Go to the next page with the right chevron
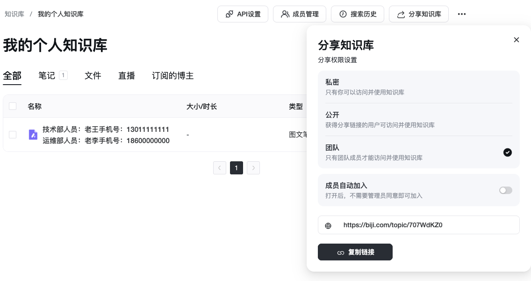Viewport: 531px width, 281px height. point(253,168)
